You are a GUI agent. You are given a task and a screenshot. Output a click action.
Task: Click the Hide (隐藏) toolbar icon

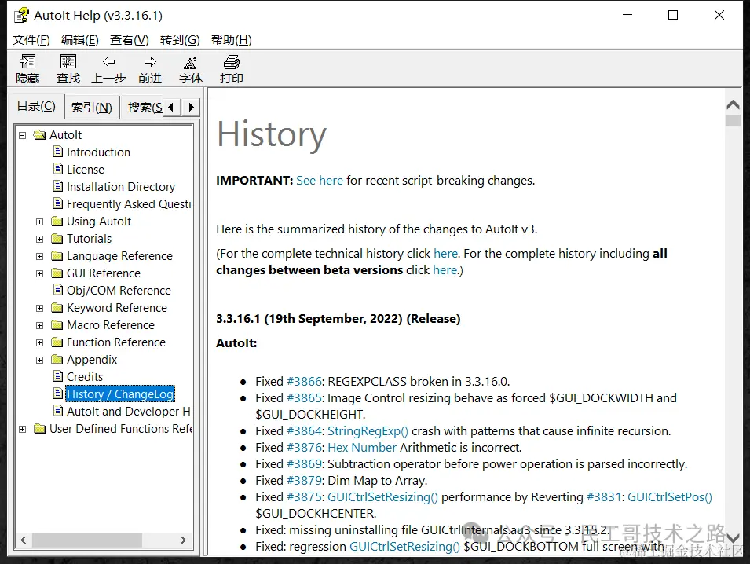pos(27,62)
